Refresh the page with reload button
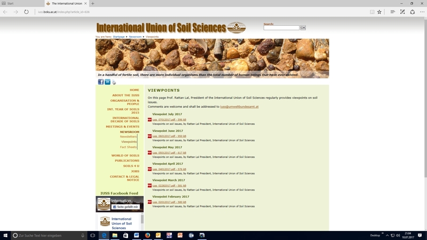This screenshot has width=427, height=240. pos(26,12)
